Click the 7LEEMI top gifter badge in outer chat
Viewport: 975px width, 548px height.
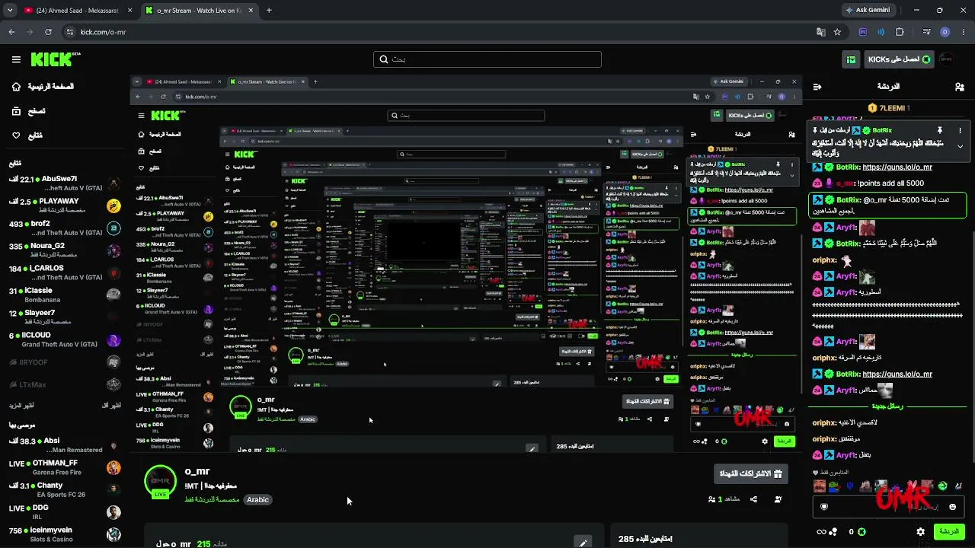click(x=889, y=108)
